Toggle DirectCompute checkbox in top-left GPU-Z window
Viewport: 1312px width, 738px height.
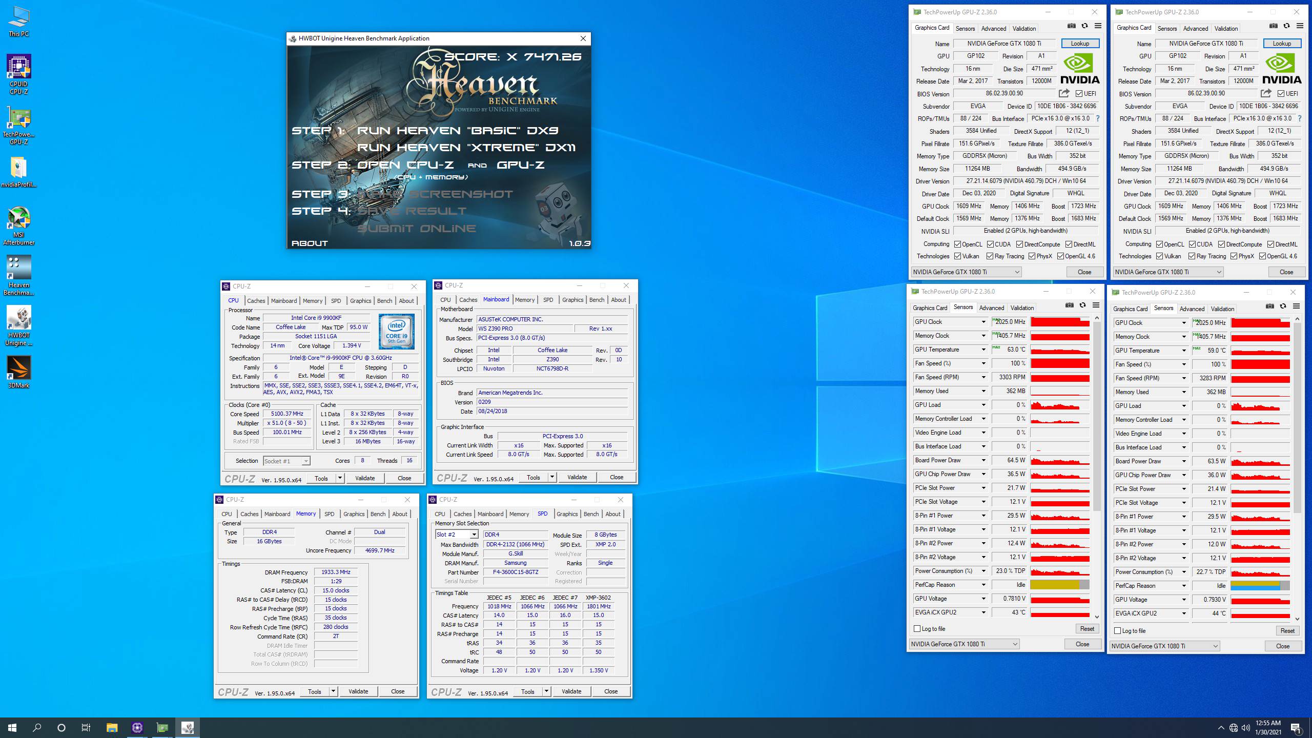[1019, 244]
